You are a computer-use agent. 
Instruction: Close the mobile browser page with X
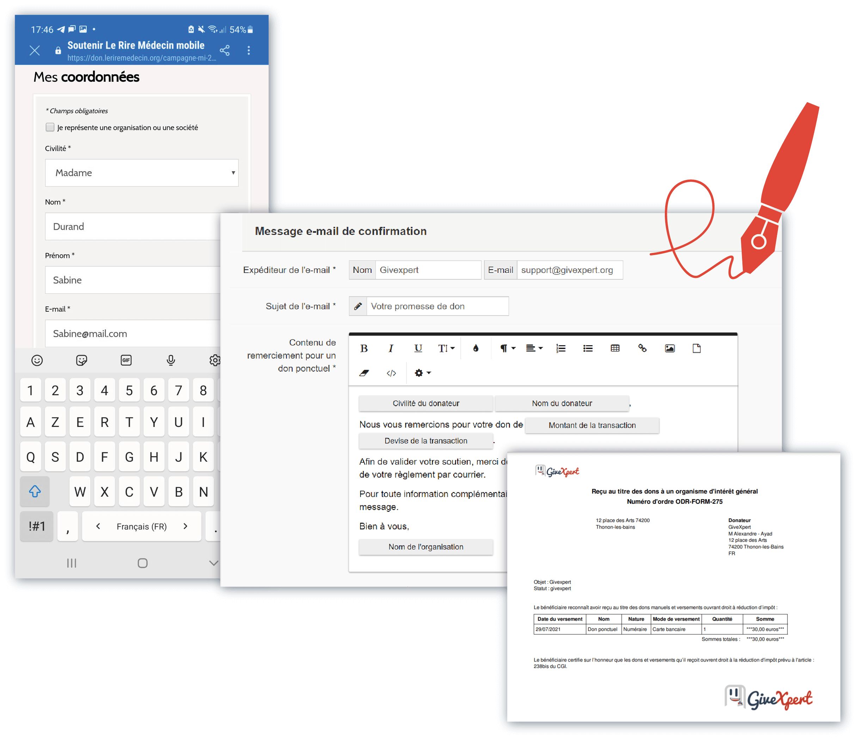(x=35, y=50)
